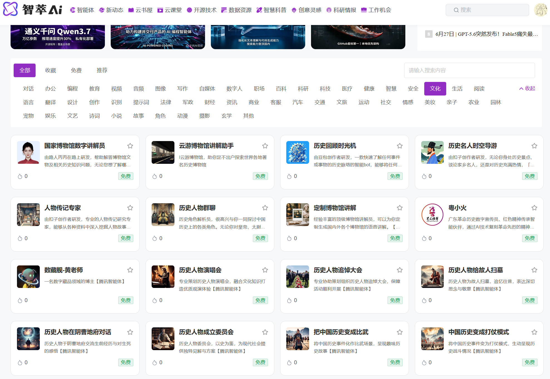This screenshot has height=379, width=550.
Task: Click the star icon on 历史人物追悼大会
Action: tap(400, 270)
